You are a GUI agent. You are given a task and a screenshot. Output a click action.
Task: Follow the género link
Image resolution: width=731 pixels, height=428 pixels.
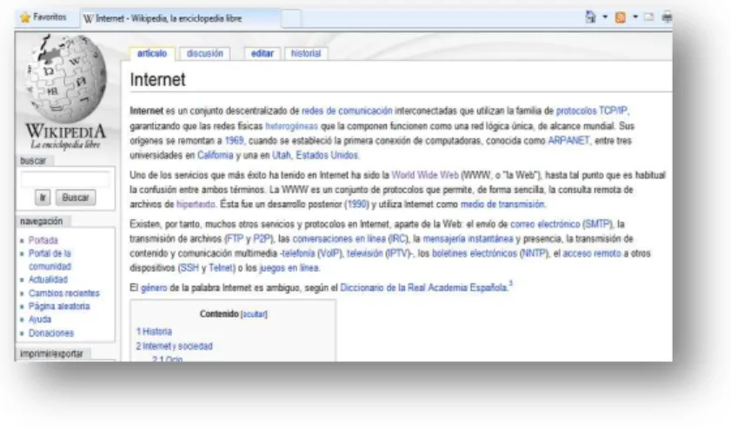tap(154, 288)
